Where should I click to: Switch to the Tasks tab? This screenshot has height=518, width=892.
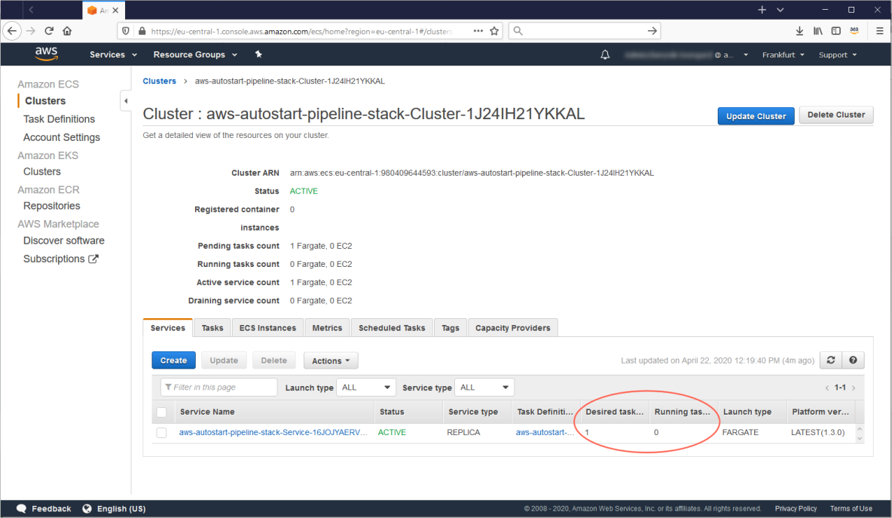click(x=212, y=328)
